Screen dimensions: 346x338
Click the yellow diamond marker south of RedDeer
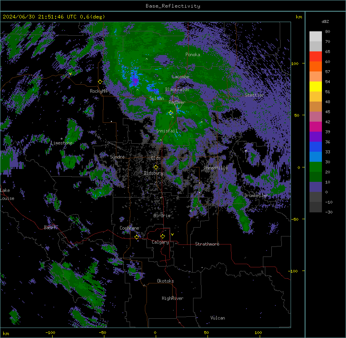[171, 113]
